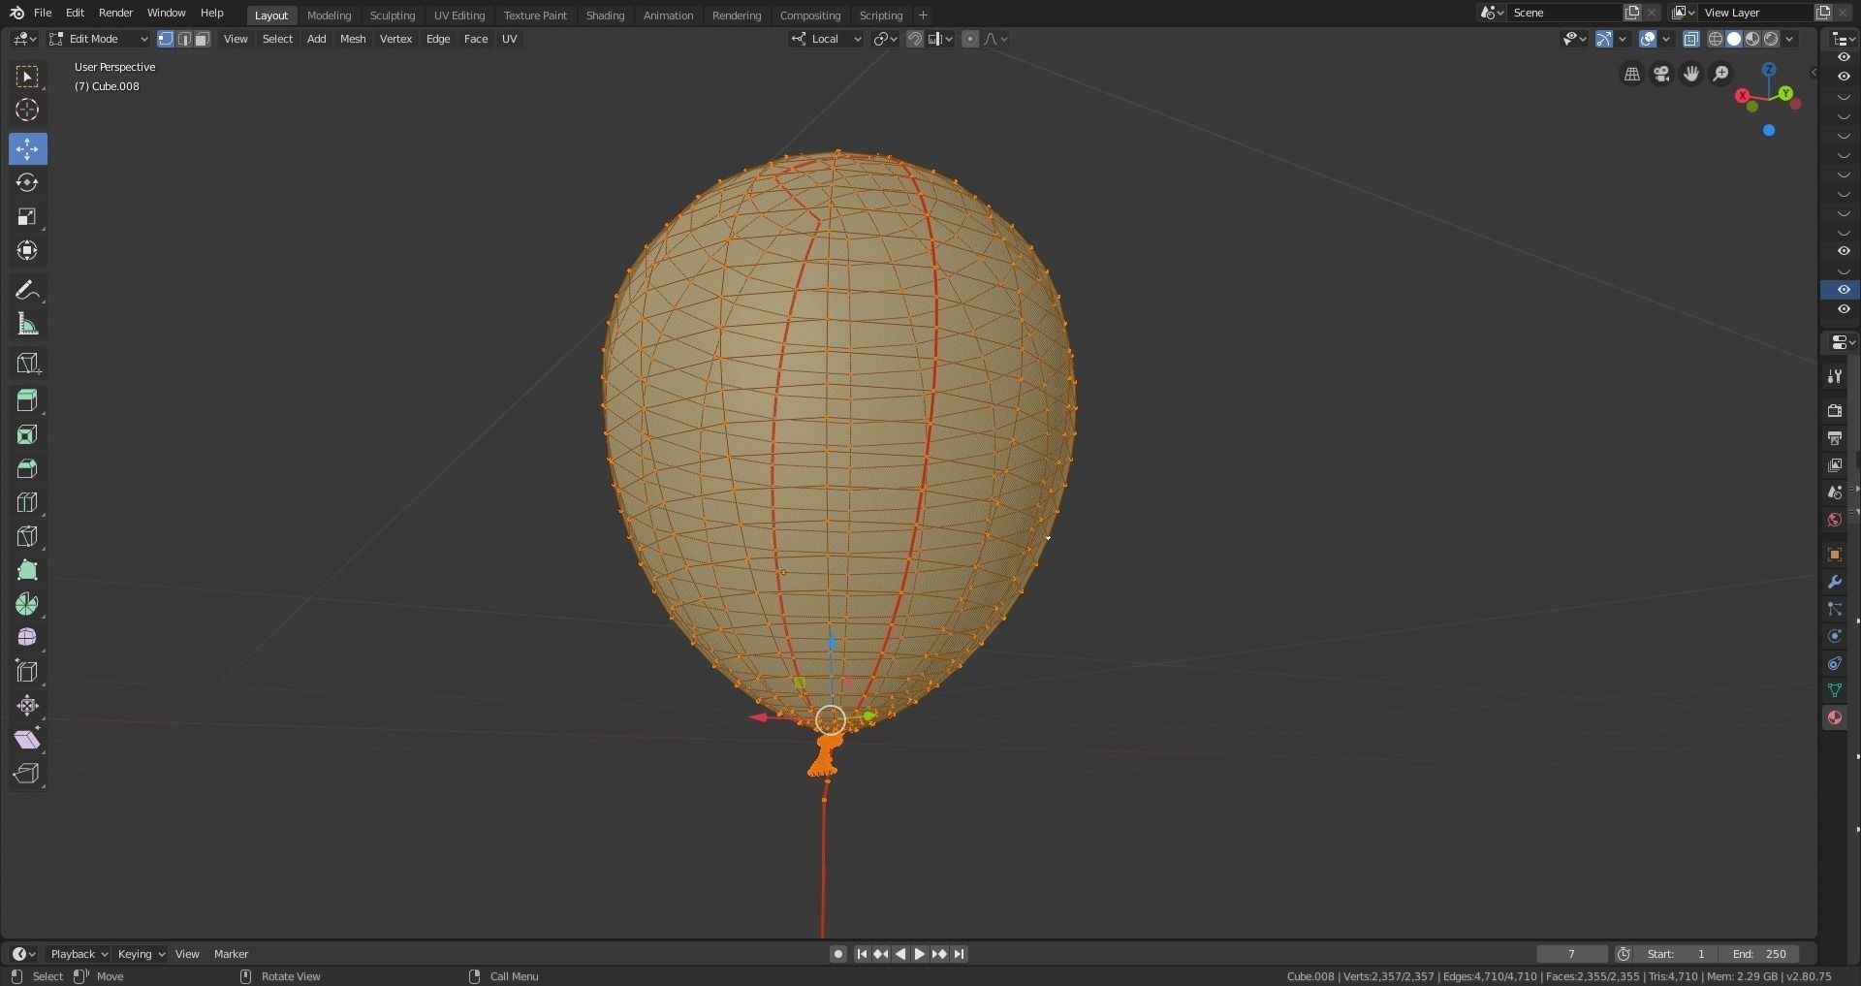Open the Mesh menu
Viewport: 1861px width, 986px height.
(x=352, y=39)
